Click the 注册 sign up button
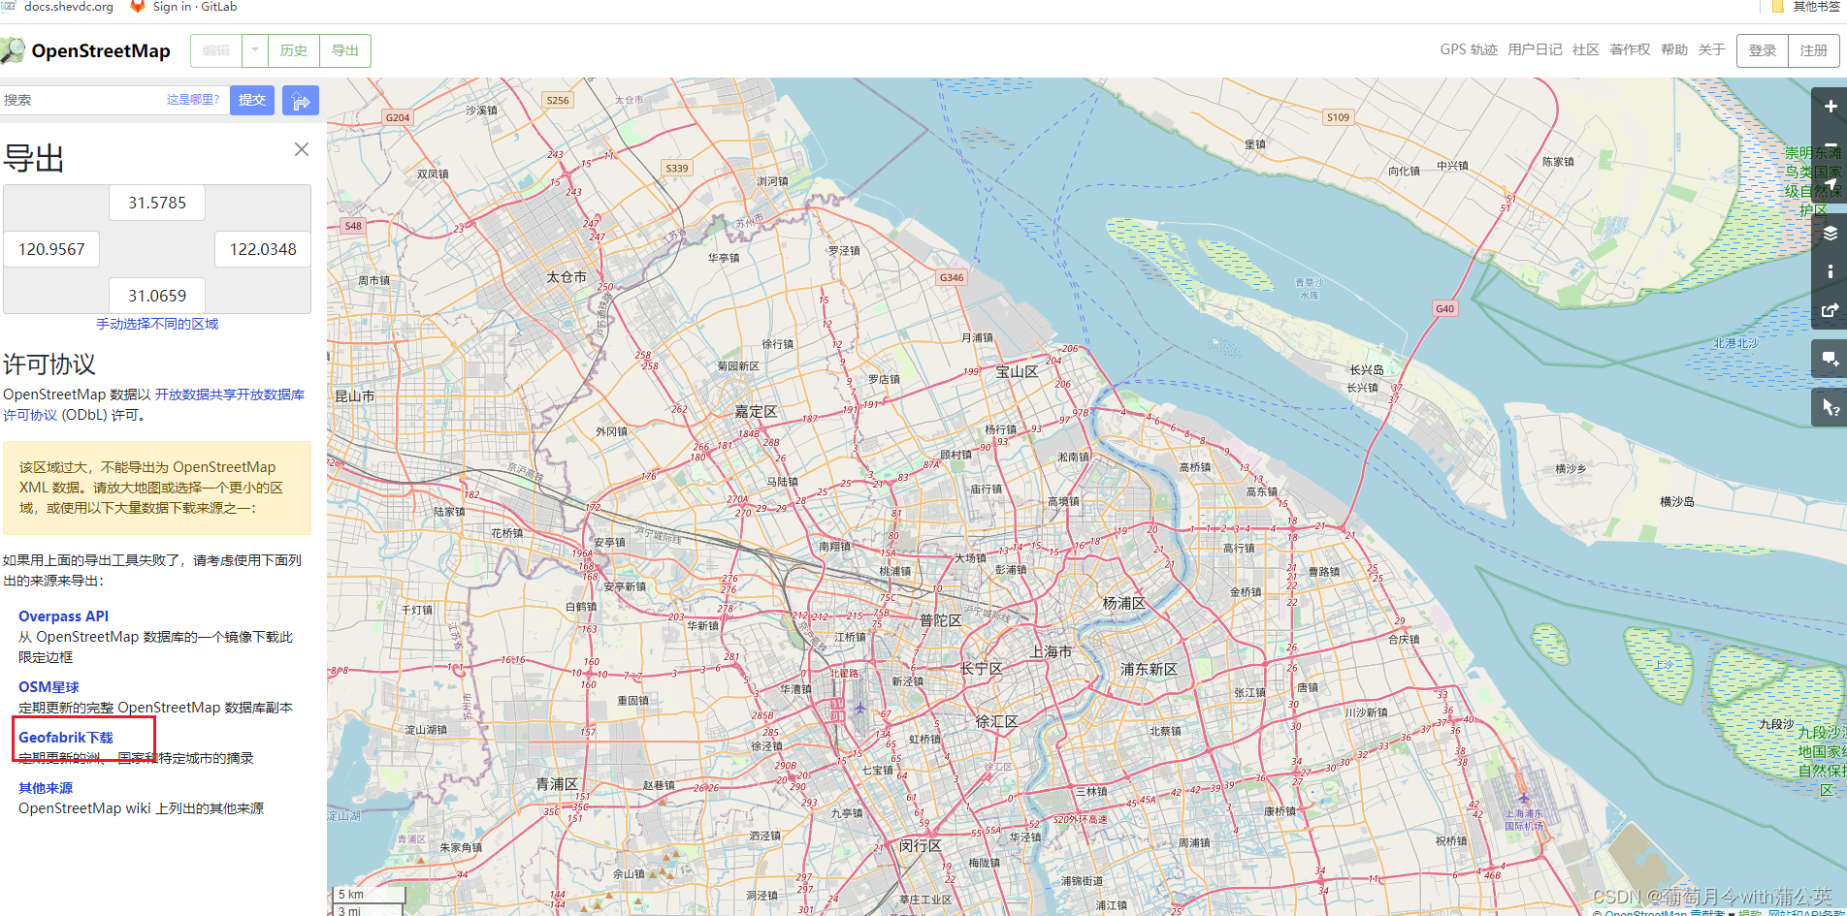The height and width of the screenshot is (916, 1847). click(1814, 50)
